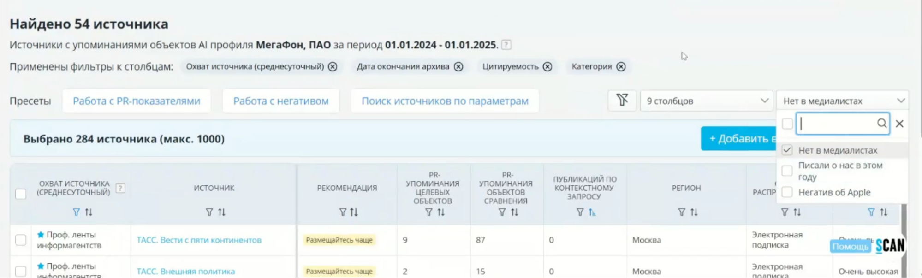
Task: Click Москва in the Вести с пяти континентов row
Action: coord(647,240)
